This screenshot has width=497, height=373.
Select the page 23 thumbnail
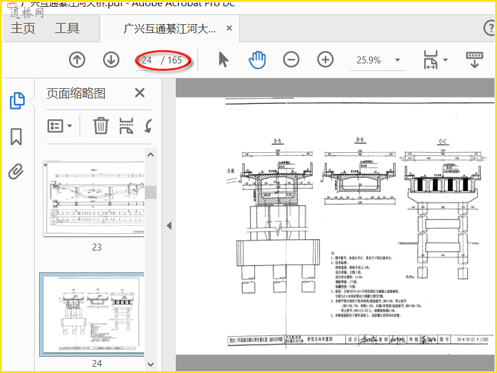tap(94, 198)
